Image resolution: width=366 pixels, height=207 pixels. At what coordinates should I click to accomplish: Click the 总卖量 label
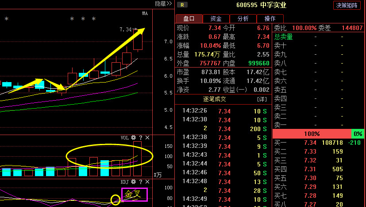point(283,37)
